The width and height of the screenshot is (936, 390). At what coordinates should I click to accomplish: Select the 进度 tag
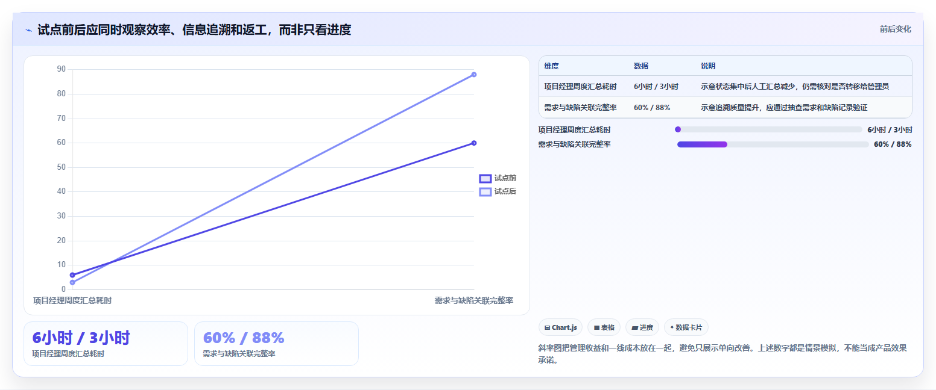[642, 327]
